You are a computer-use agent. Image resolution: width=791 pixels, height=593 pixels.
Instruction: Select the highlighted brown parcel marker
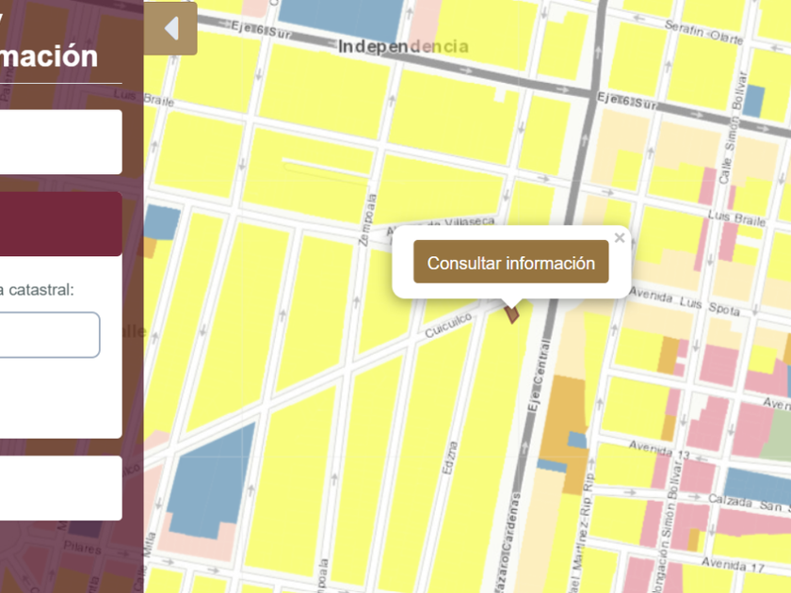click(x=512, y=314)
